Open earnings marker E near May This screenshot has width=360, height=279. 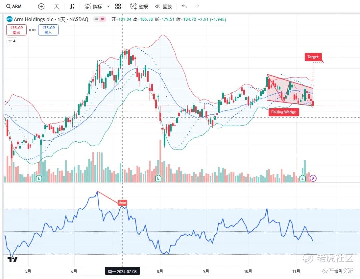click(x=39, y=178)
